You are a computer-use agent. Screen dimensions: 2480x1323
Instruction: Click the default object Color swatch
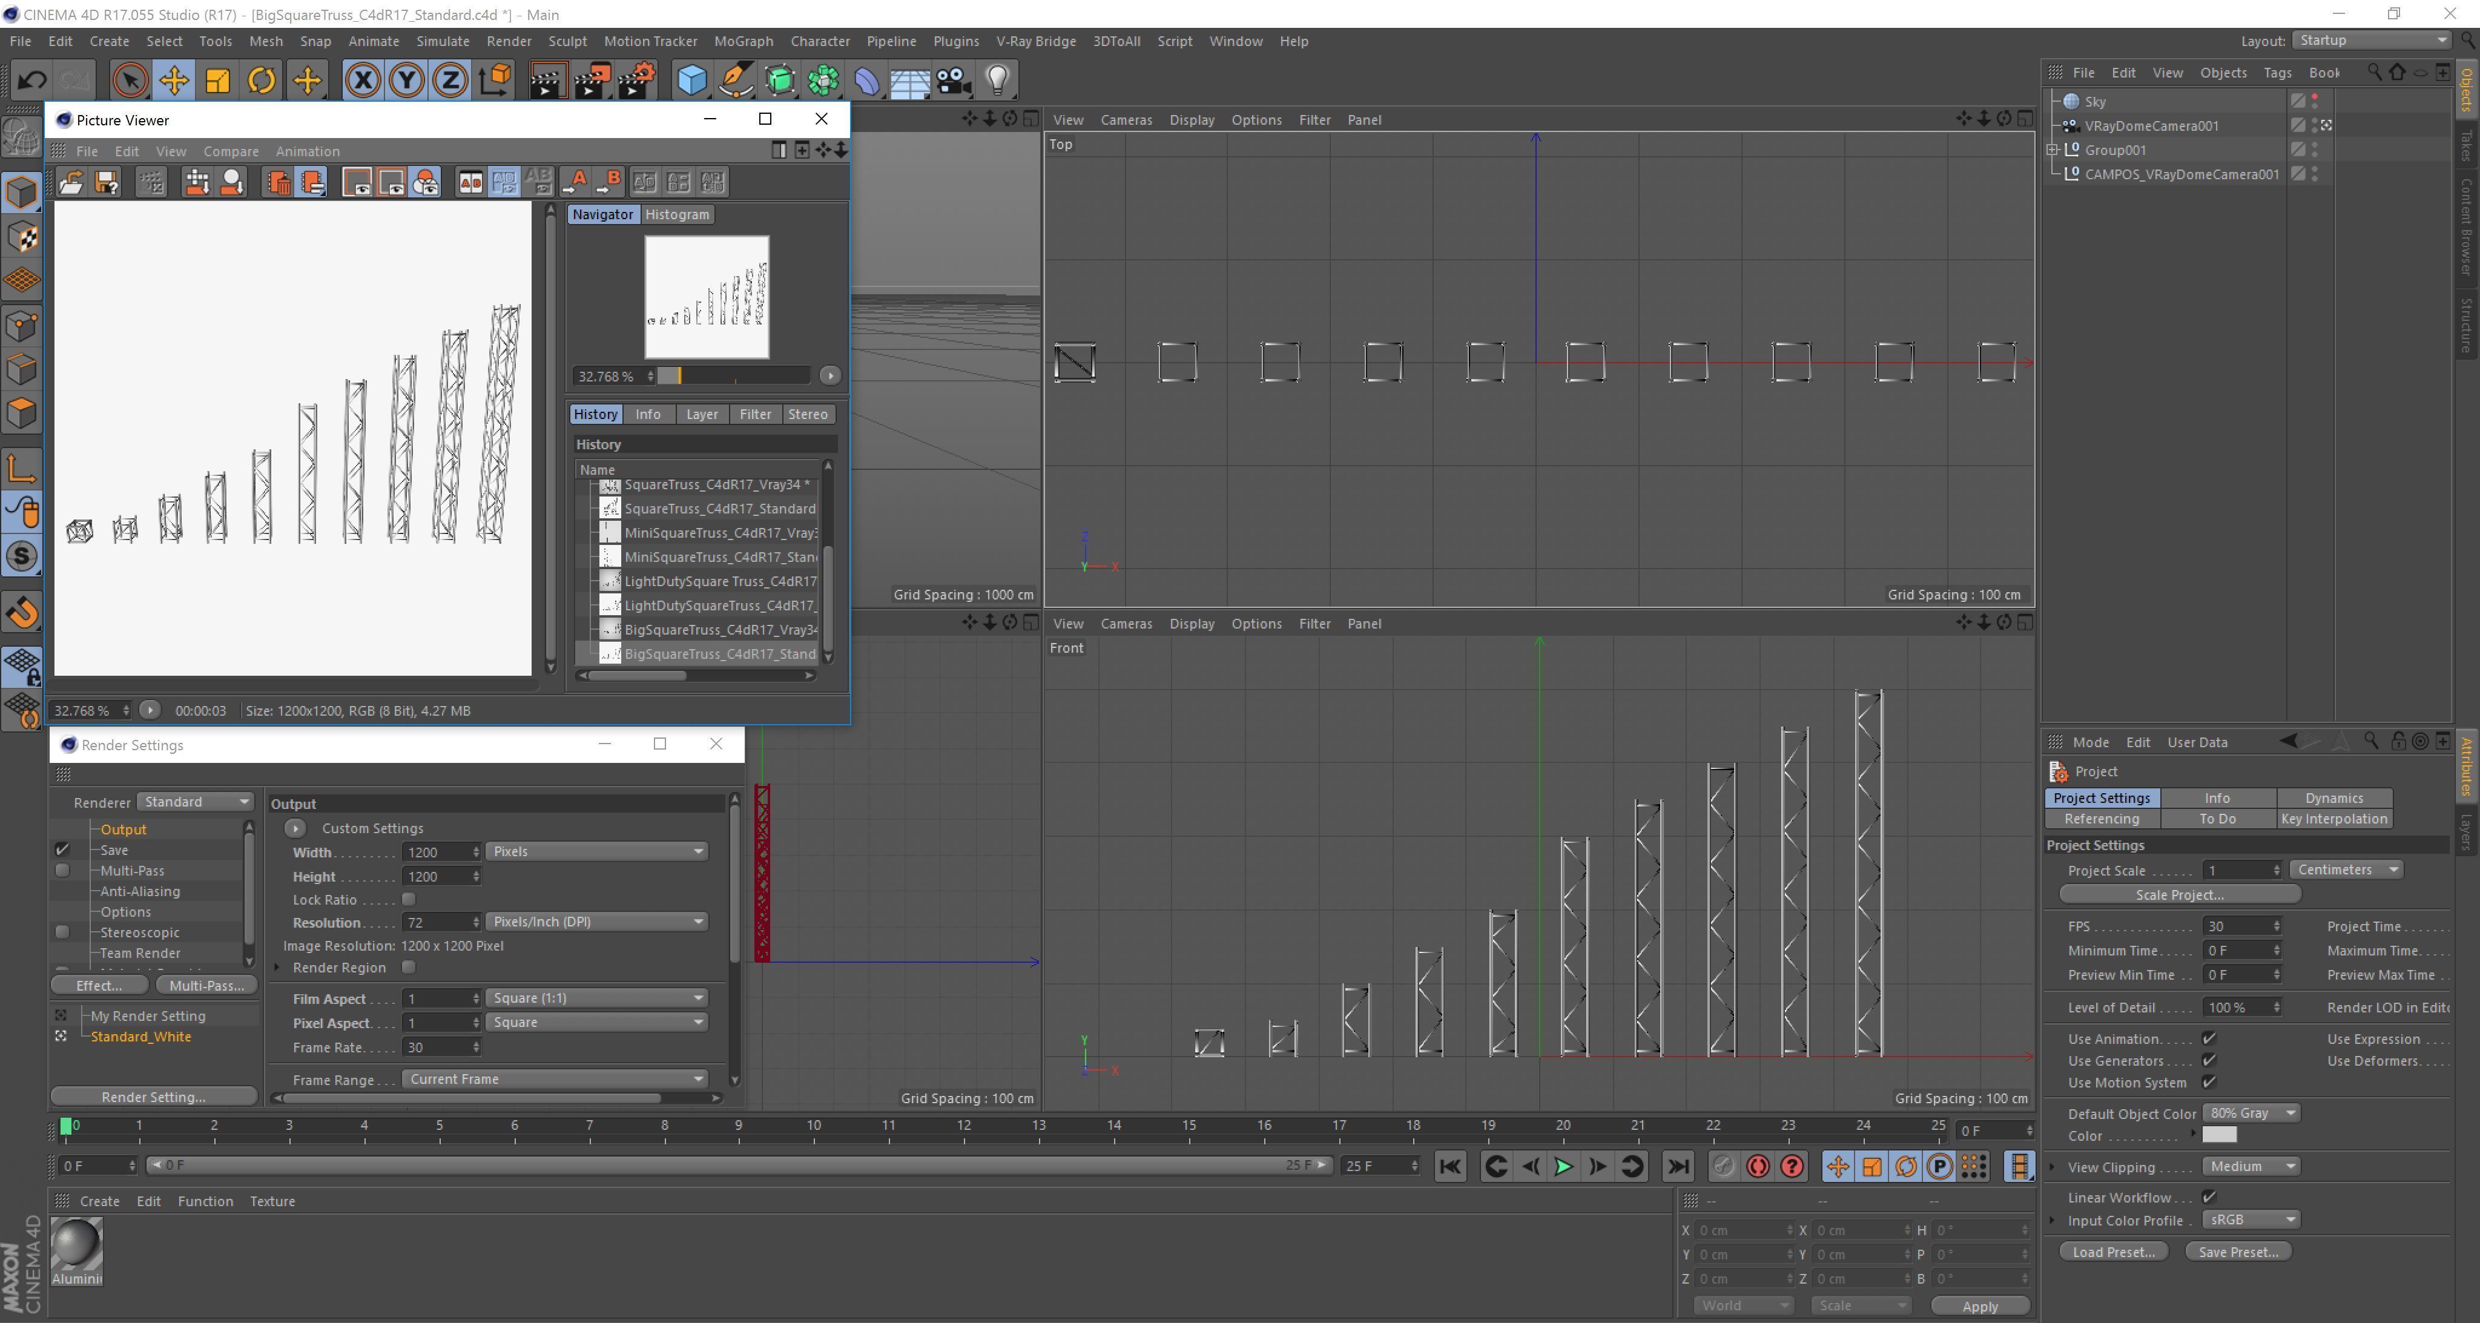[x=2219, y=1135]
